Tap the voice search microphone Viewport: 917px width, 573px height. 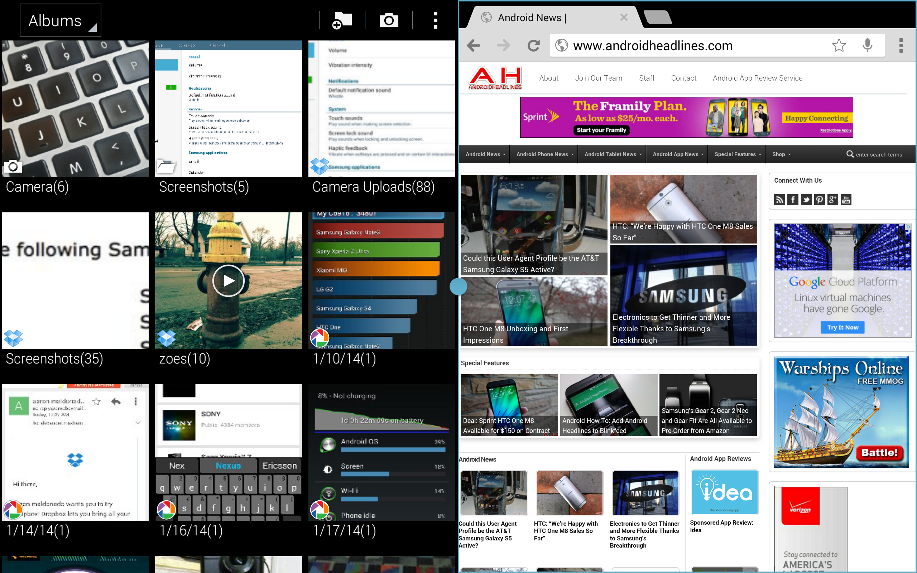coord(867,46)
